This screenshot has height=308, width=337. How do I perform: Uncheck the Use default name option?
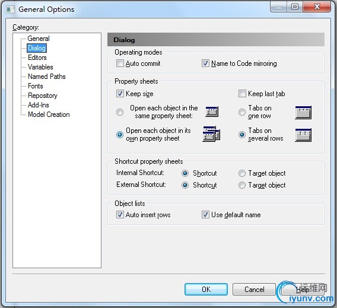(x=205, y=215)
